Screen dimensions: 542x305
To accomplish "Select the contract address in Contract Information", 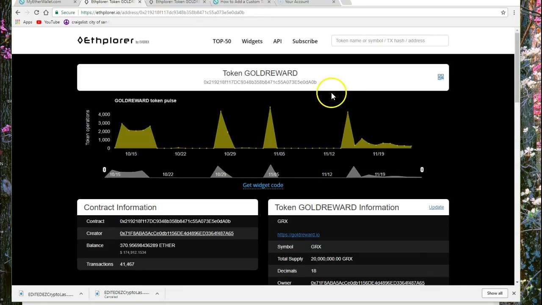I will tap(175, 221).
